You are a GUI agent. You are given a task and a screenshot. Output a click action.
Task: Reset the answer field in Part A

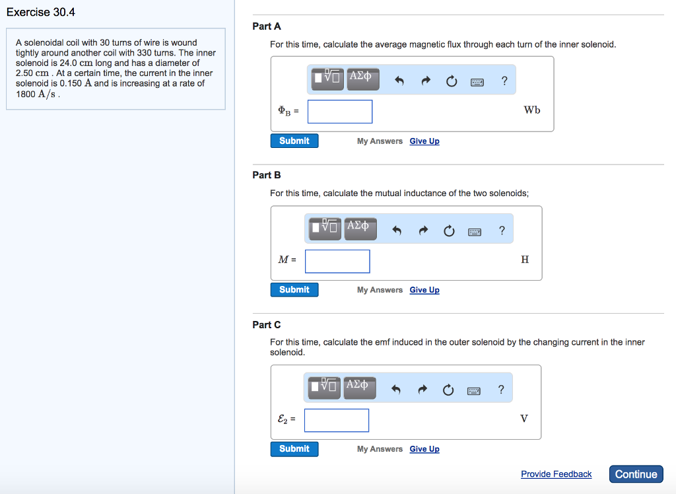(x=451, y=81)
